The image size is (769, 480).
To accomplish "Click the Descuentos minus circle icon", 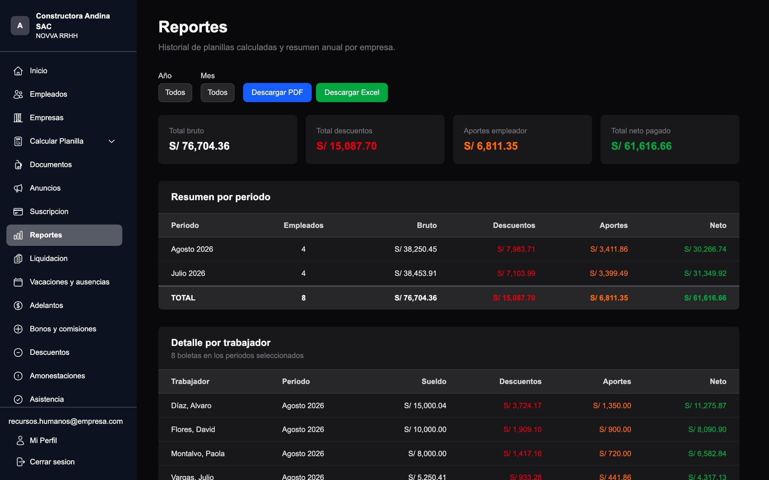I will (x=18, y=352).
